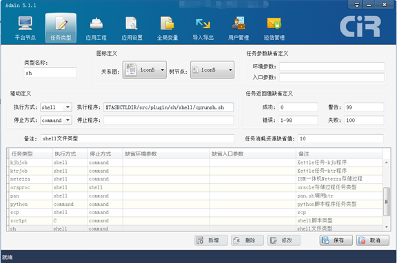Image resolution: width=397 pixels, height=263 pixels.
Task: Open the 应用设置 toolbar icon
Action: point(132,28)
